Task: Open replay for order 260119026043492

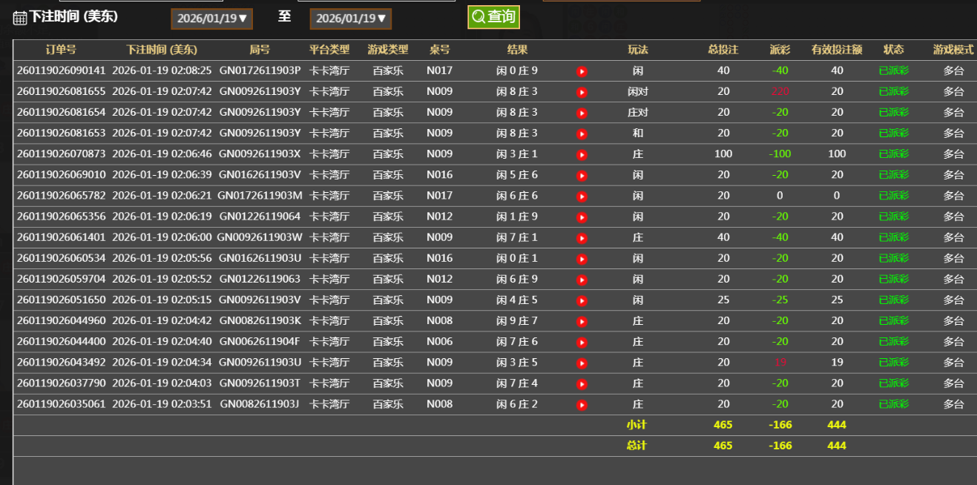Action: pos(582,363)
